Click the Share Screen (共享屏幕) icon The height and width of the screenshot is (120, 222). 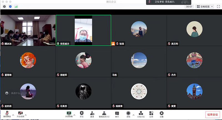[69, 113]
